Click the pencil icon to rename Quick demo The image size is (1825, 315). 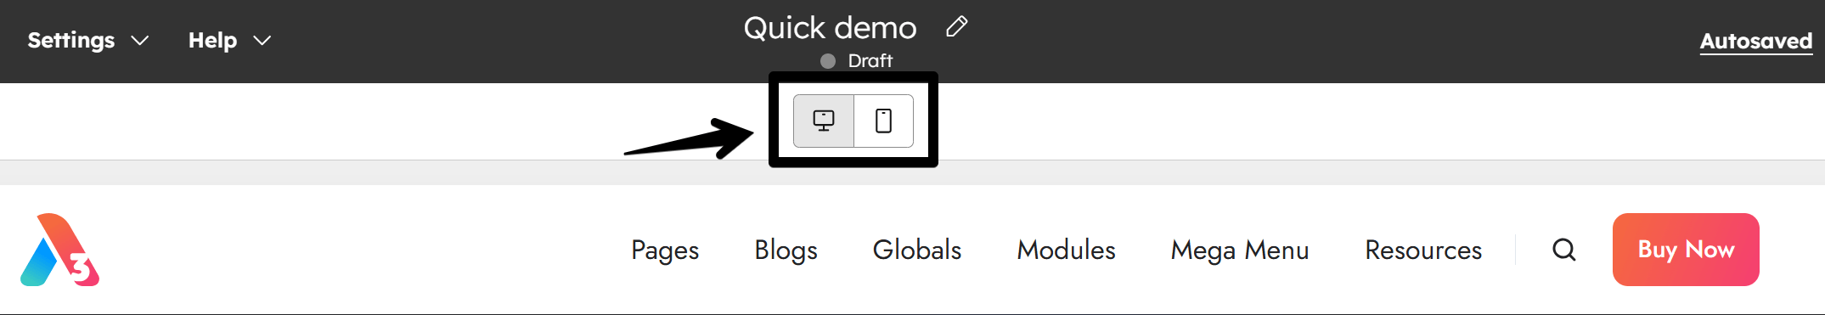[x=957, y=27]
